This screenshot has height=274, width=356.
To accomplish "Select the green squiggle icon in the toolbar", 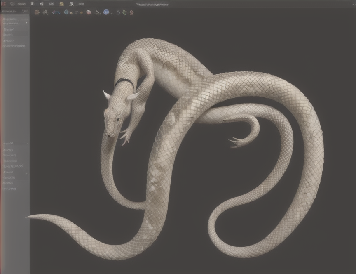I will pos(124,12).
